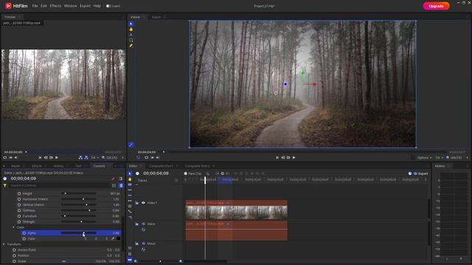Open the Viewer Options dropdown
Screen dimensions: 472x265
coord(424,158)
